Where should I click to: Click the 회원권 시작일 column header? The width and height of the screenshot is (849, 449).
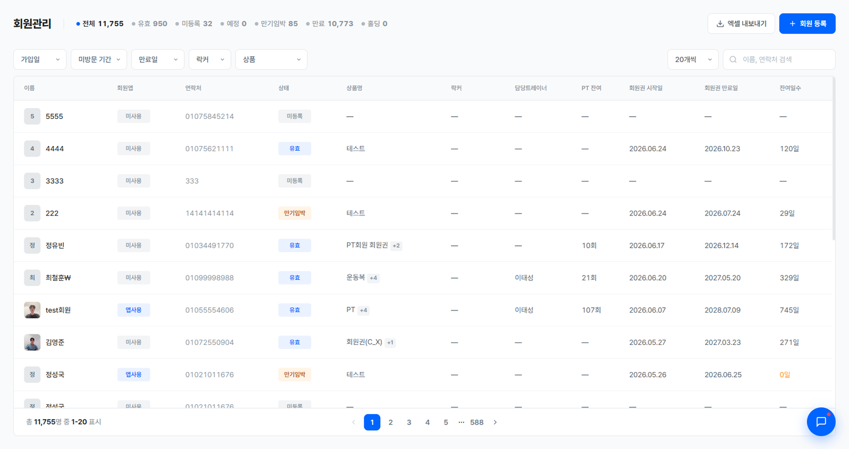pos(646,88)
